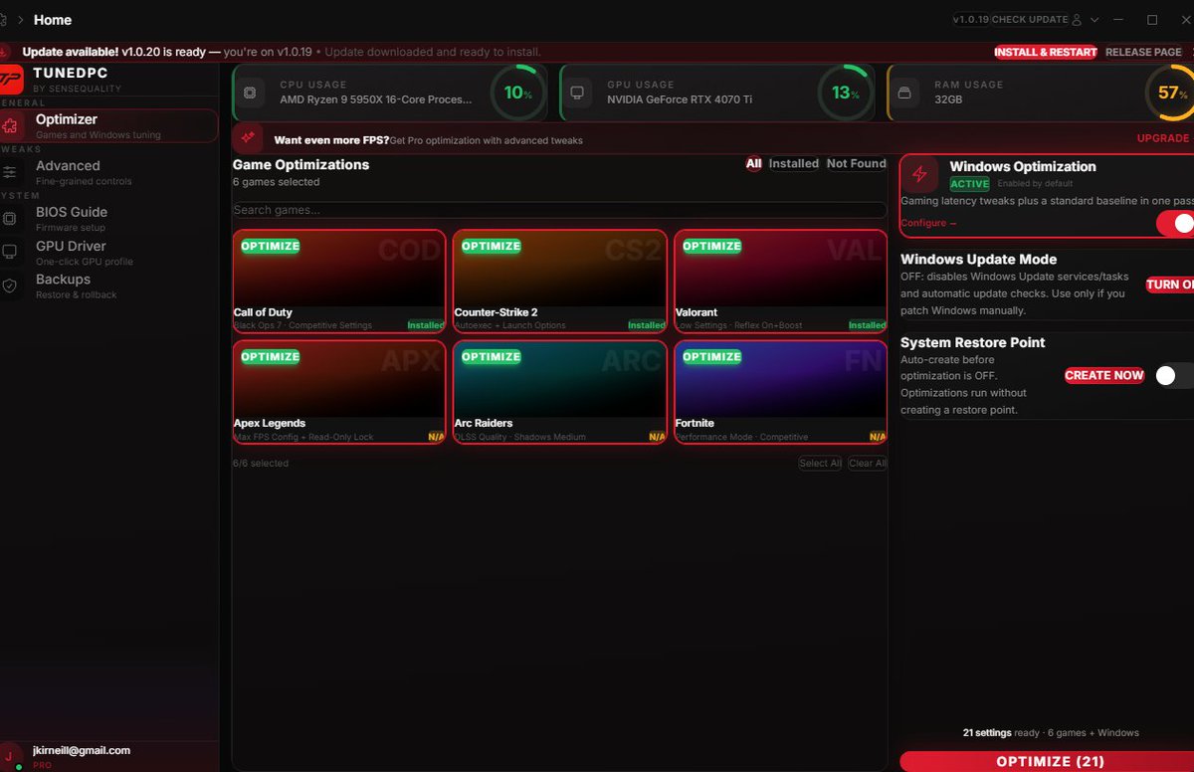Click '21 settings ready · 6 games + Windows' text
The image size is (1194, 772).
pyautogui.click(x=1051, y=733)
